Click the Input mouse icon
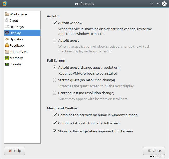 click(7, 20)
